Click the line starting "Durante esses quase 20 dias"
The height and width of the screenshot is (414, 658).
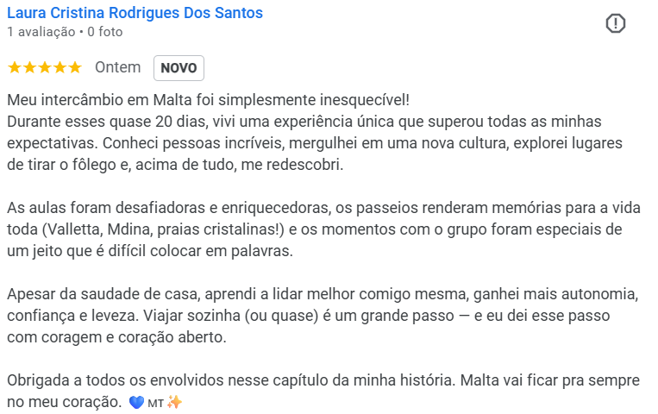click(x=304, y=120)
